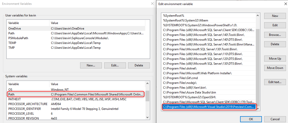Screen dimensions: 288x123
Task: Click the Browse... button
Action: click(x=275, y=35)
